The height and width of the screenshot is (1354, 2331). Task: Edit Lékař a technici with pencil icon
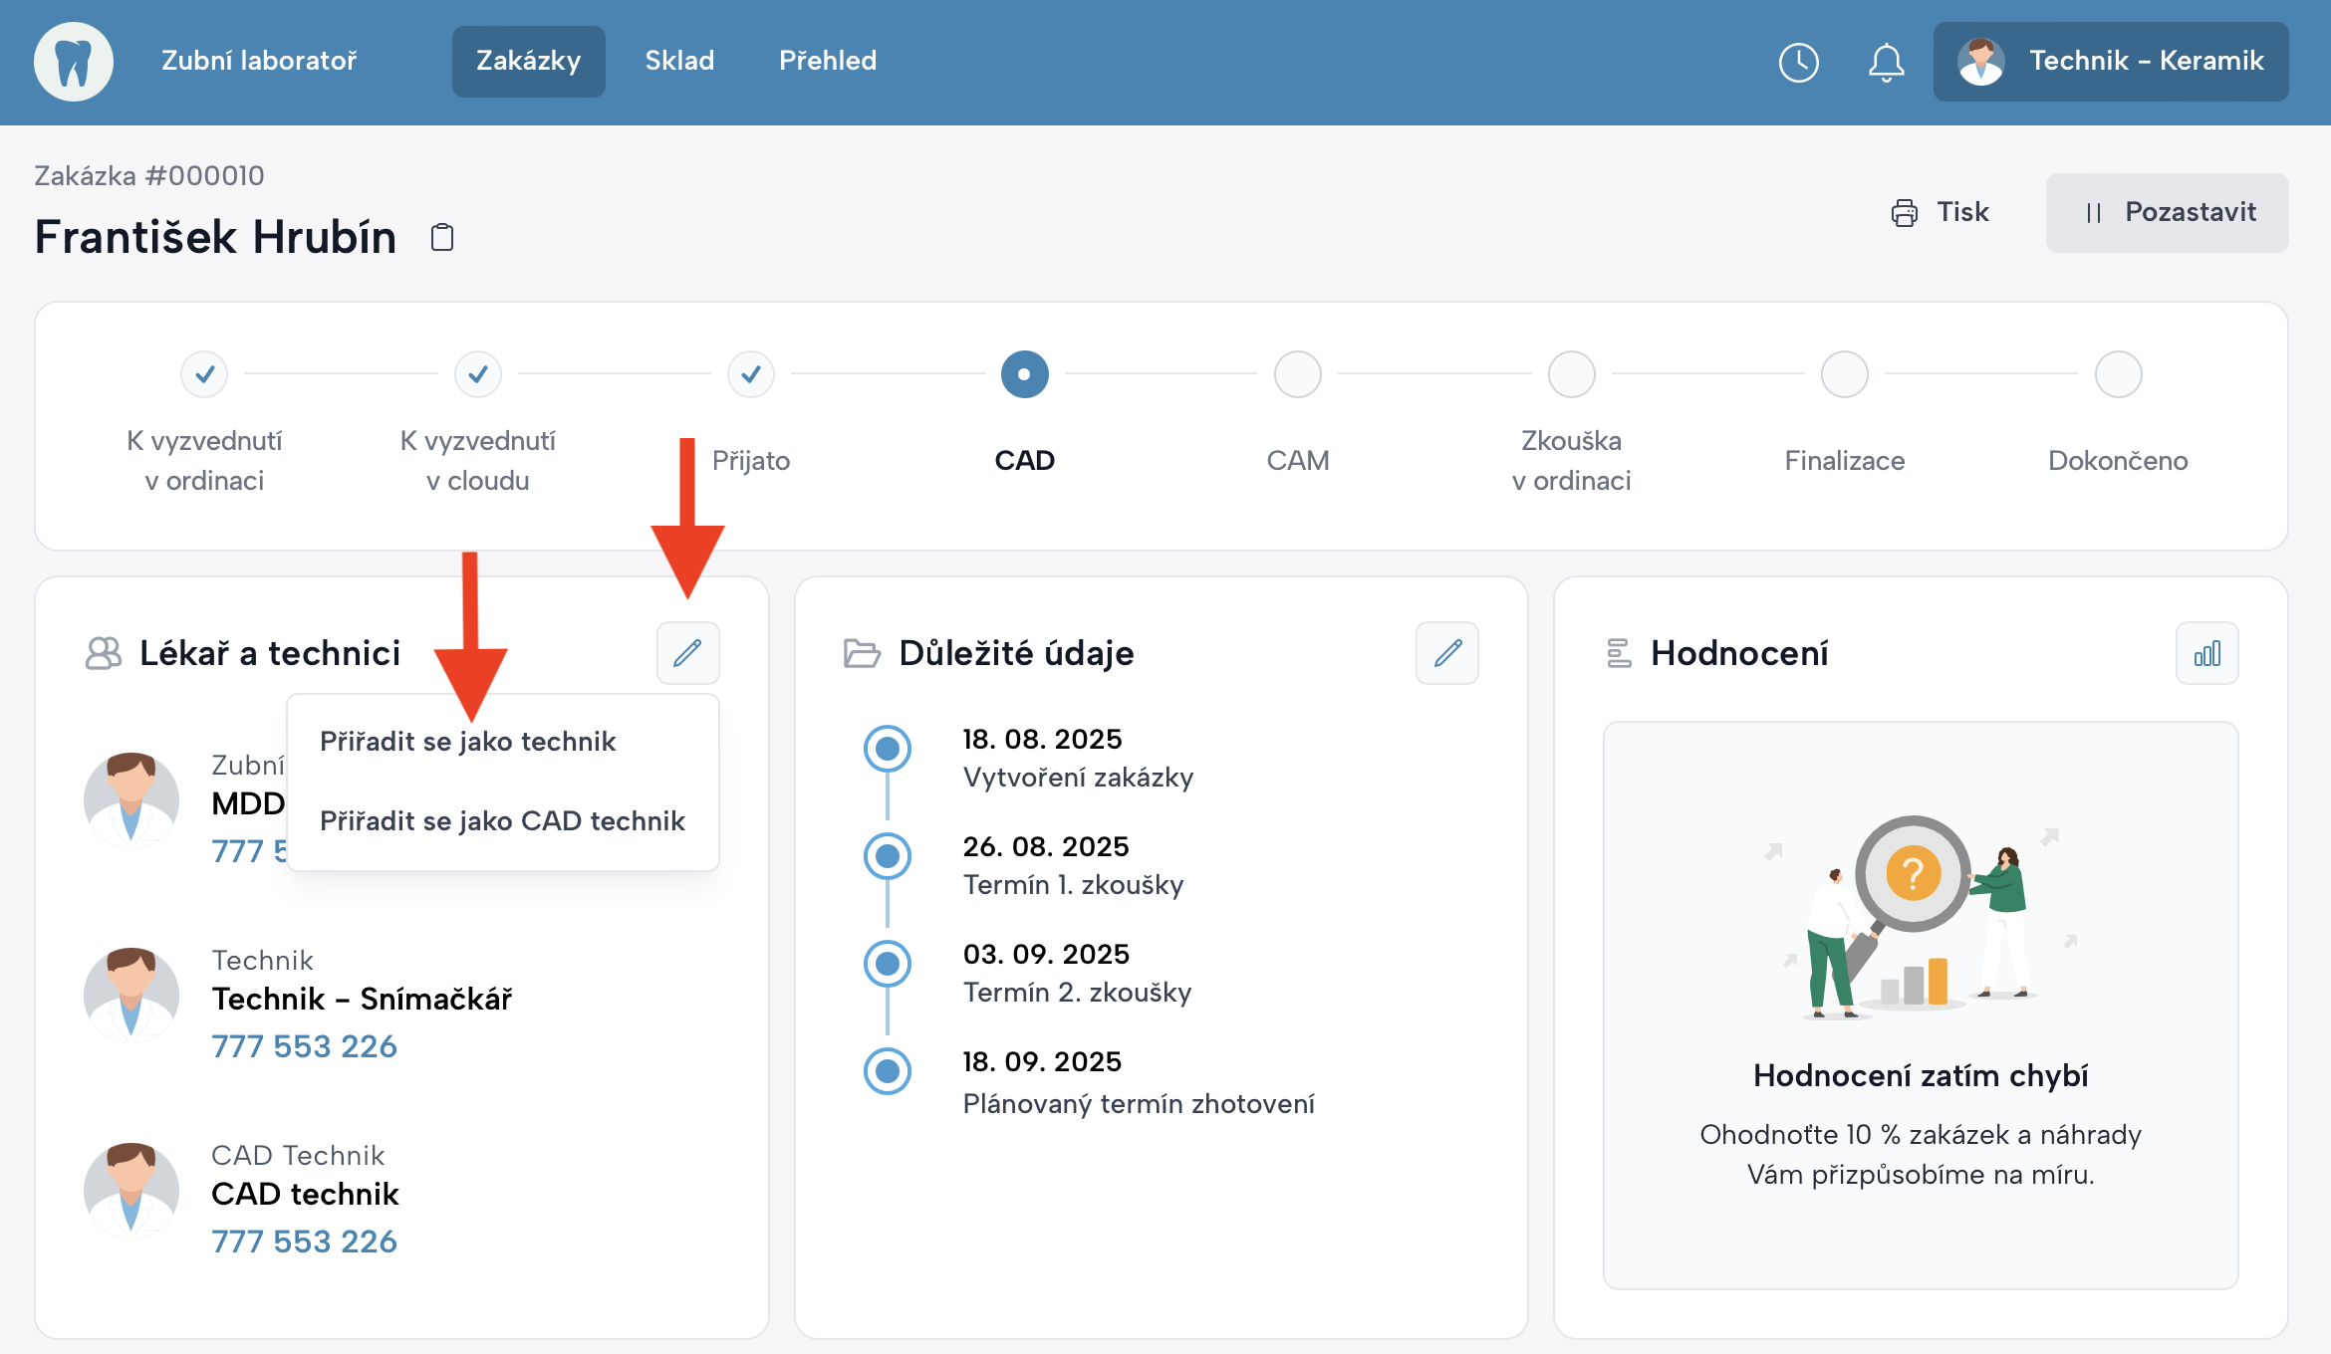pos(687,653)
